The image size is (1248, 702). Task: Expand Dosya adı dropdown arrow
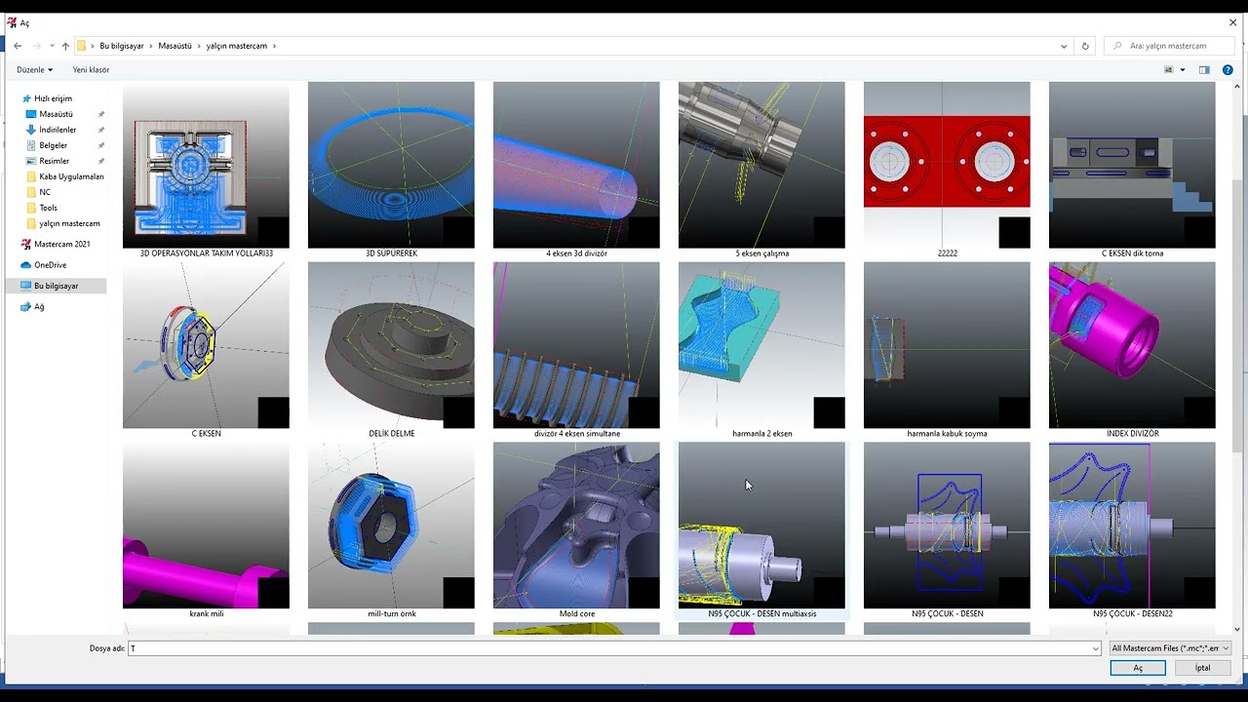1096,648
